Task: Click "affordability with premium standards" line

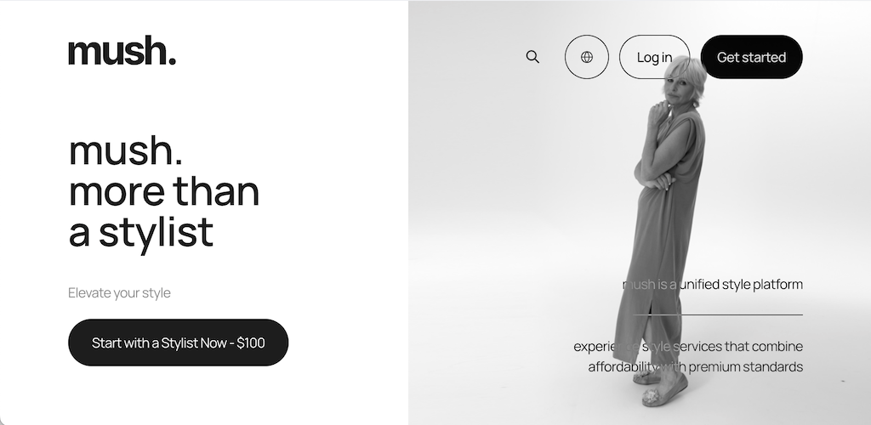Action: tap(696, 366)
